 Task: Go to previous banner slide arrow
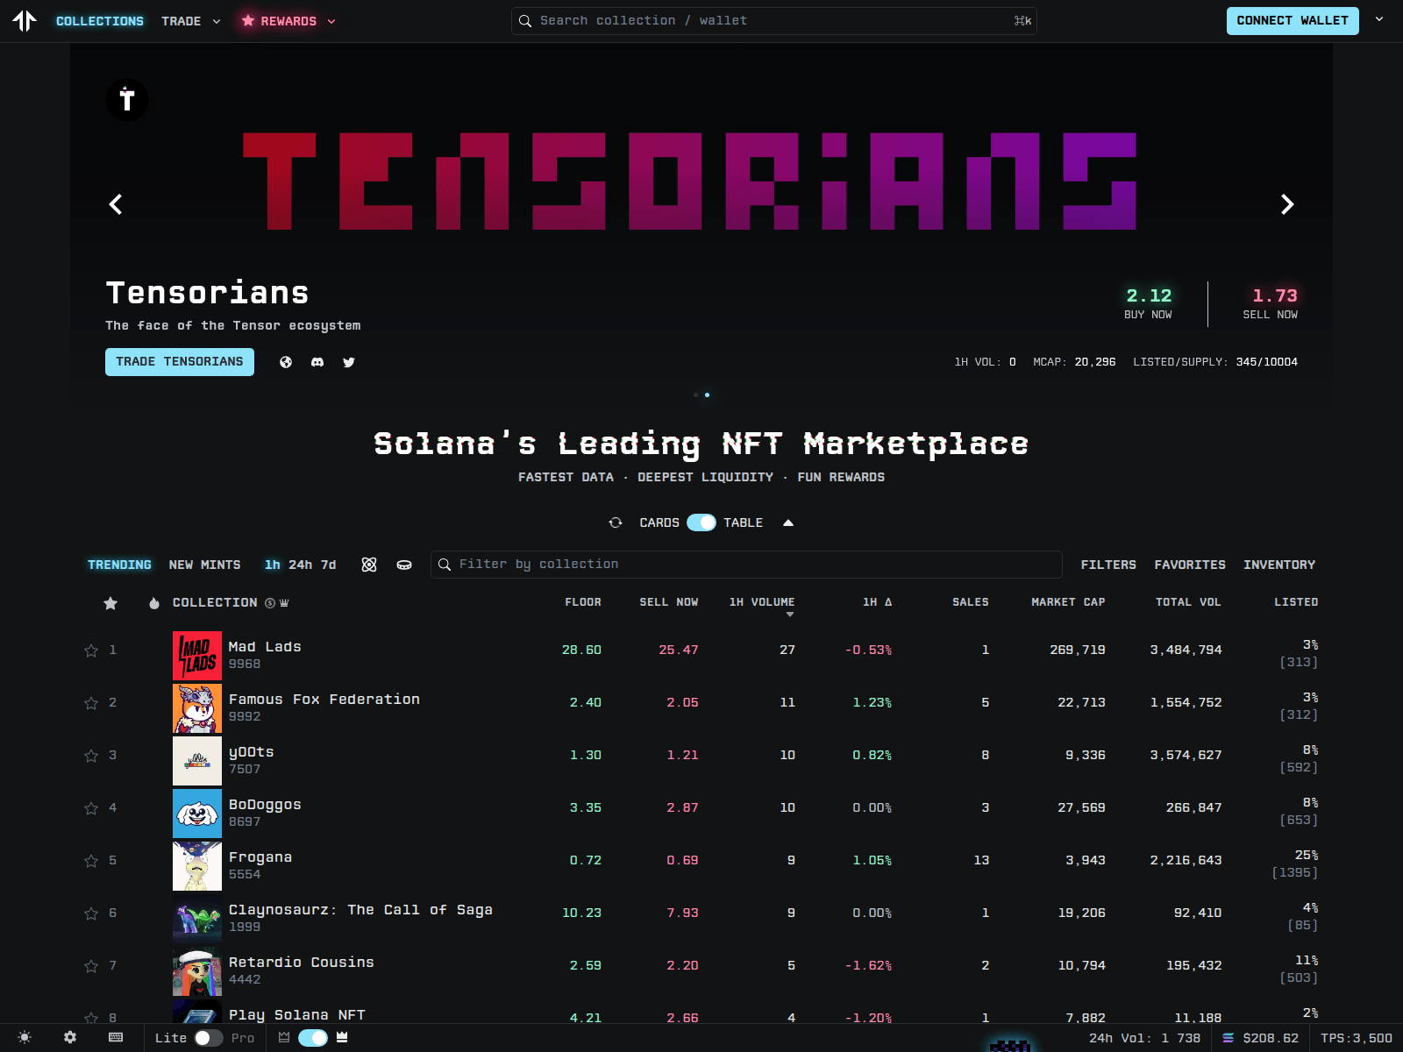116,204
